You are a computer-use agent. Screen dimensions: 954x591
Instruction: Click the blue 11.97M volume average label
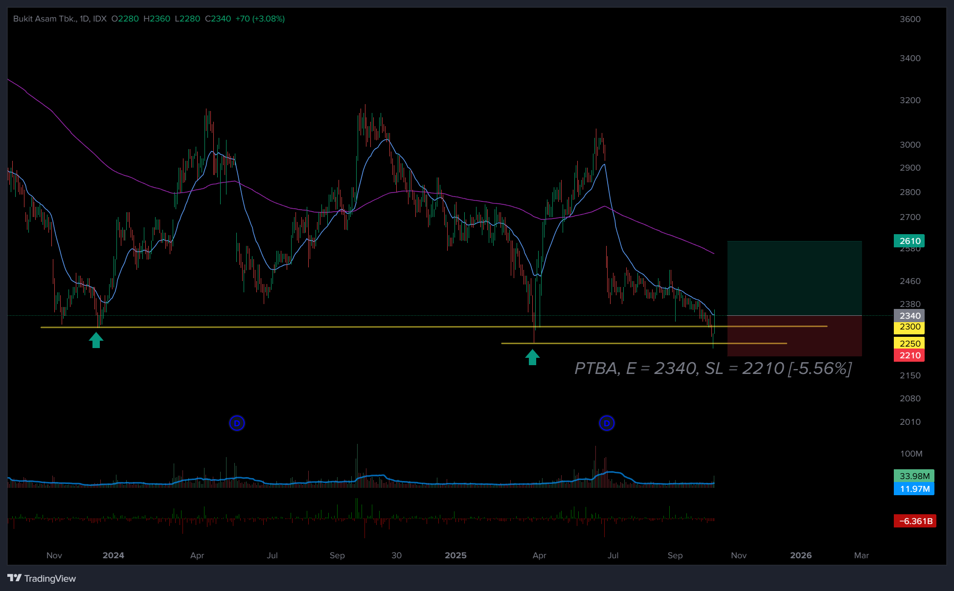click(913, 489)
